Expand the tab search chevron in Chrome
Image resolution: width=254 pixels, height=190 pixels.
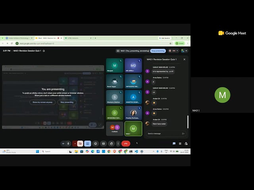pyautogui.click(x=2, y=38)
